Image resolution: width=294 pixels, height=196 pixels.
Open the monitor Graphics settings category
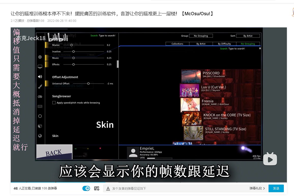(x=40, y=67)
